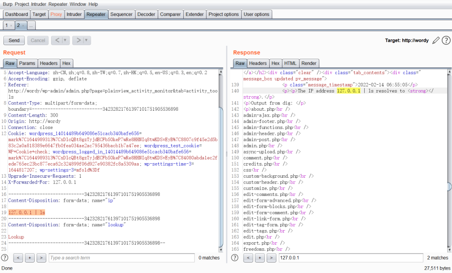452x273 pixels.
Task: Switch response view to Hex tab
Action: pos(275,63)
